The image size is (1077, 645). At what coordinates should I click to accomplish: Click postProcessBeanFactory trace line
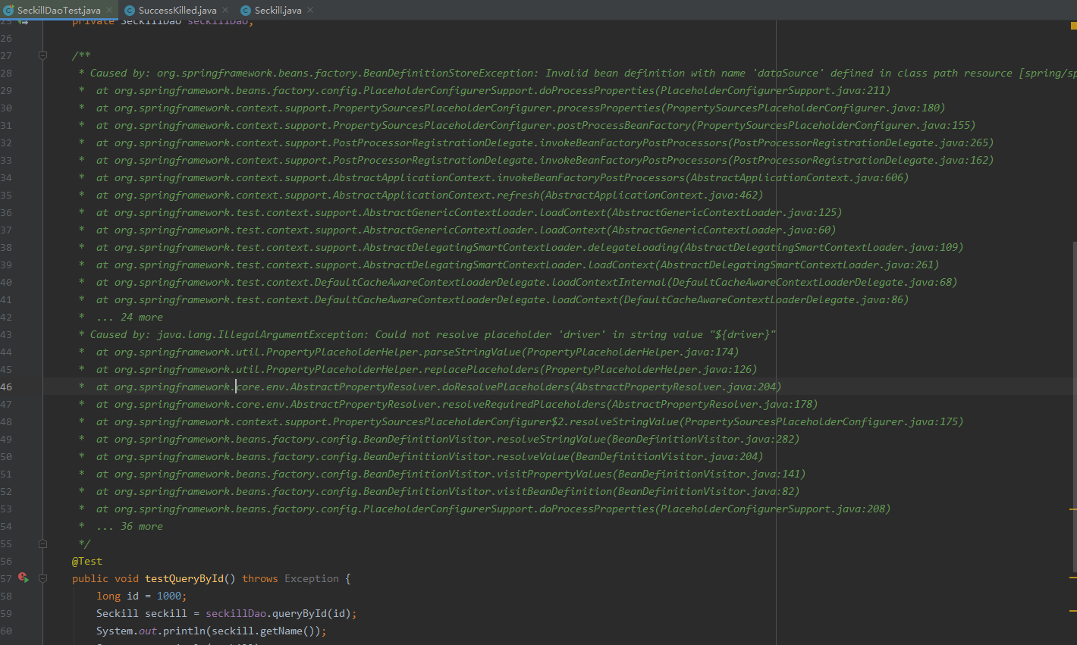[x=535, y=125]
